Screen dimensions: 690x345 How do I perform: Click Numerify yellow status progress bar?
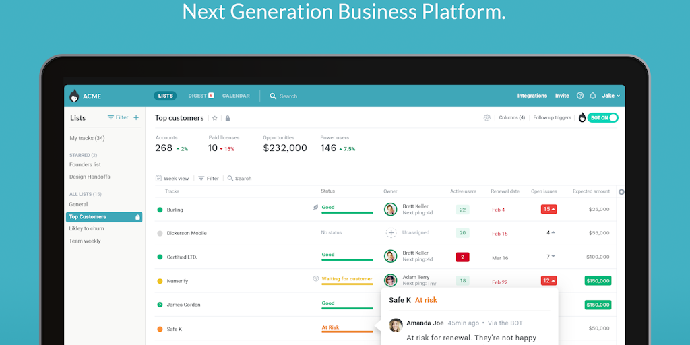click(347, 284)
